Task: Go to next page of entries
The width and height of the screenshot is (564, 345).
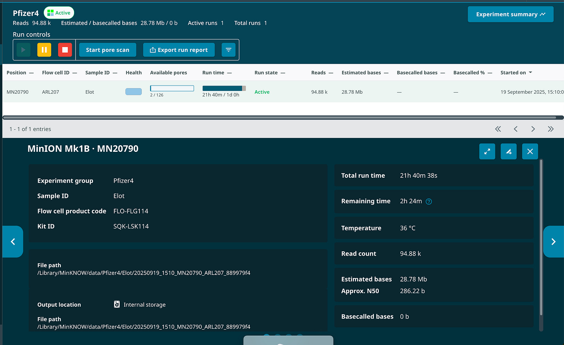Action: (533, 129)
